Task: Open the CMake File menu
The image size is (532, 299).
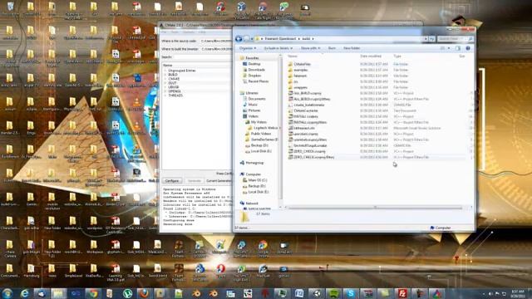Action: pos(165,32)
